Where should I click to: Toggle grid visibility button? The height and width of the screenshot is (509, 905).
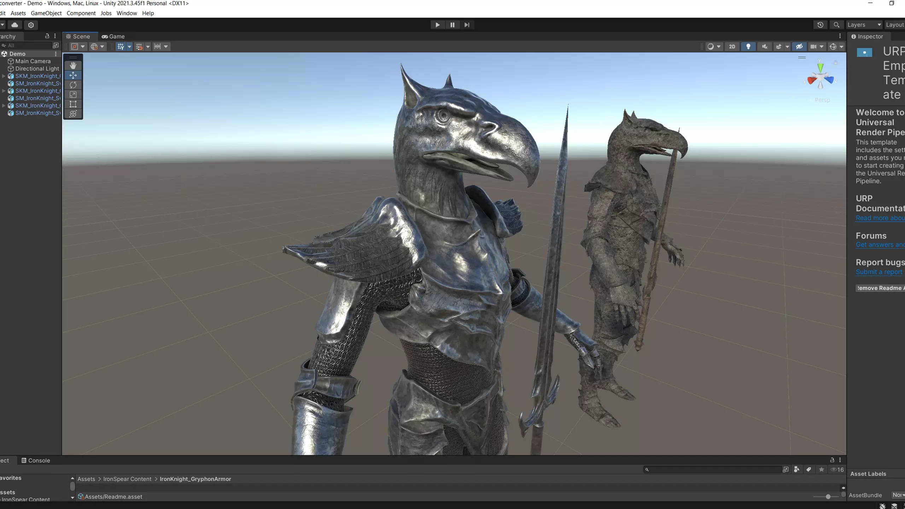pos(121,47)
